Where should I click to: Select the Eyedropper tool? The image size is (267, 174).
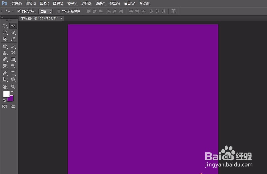click(x=13, y=39)
